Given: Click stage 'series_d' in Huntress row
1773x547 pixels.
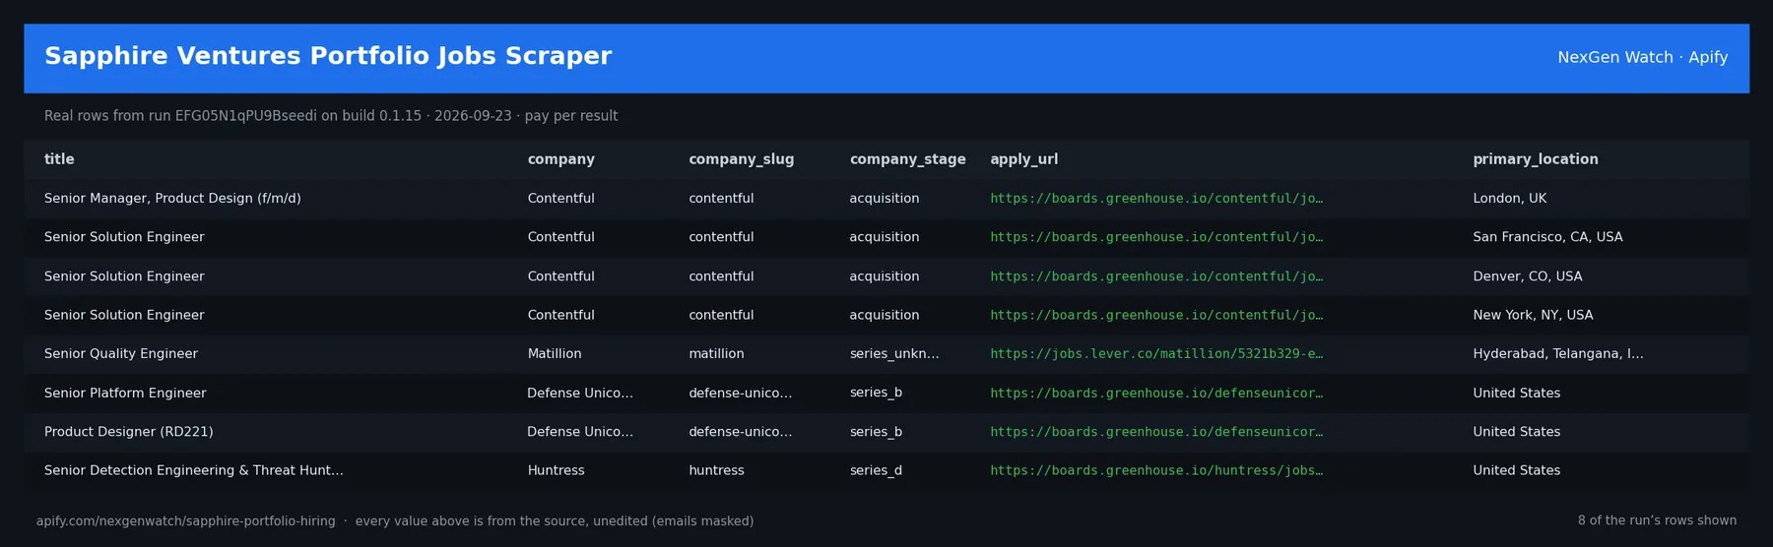Looking at the screenshot, I should pyautogui.click(x=876, y=470).
